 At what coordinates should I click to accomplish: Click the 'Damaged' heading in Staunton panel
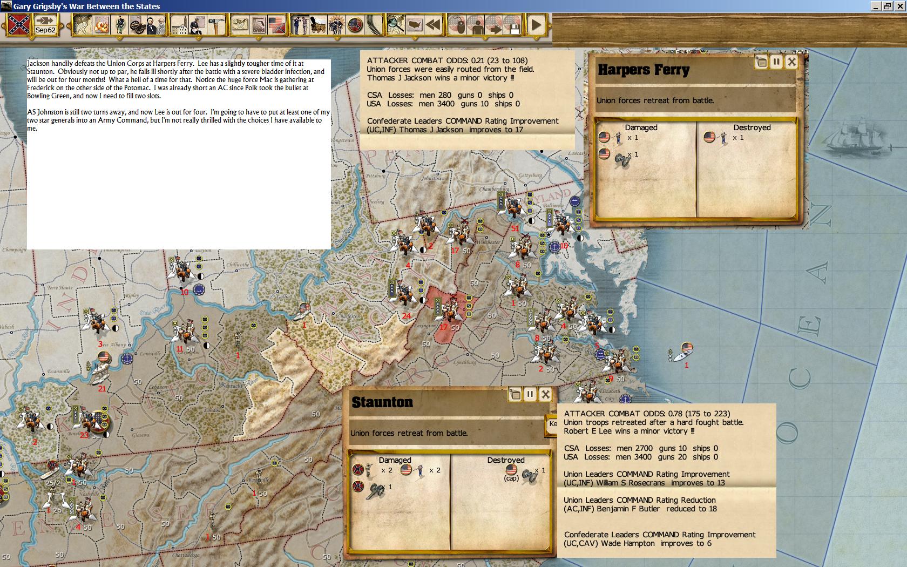395,460
